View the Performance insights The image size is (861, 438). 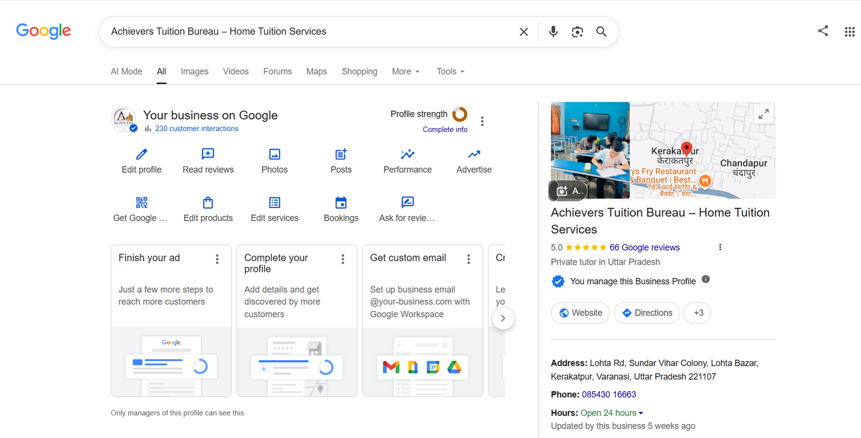(407, 161)
